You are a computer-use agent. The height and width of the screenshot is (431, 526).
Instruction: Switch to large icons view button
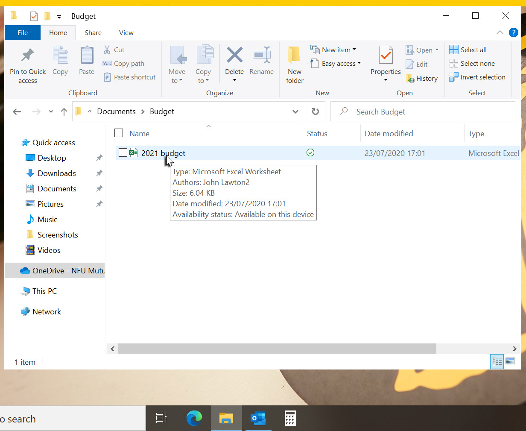pyautogui.click(x=510, y=361)
